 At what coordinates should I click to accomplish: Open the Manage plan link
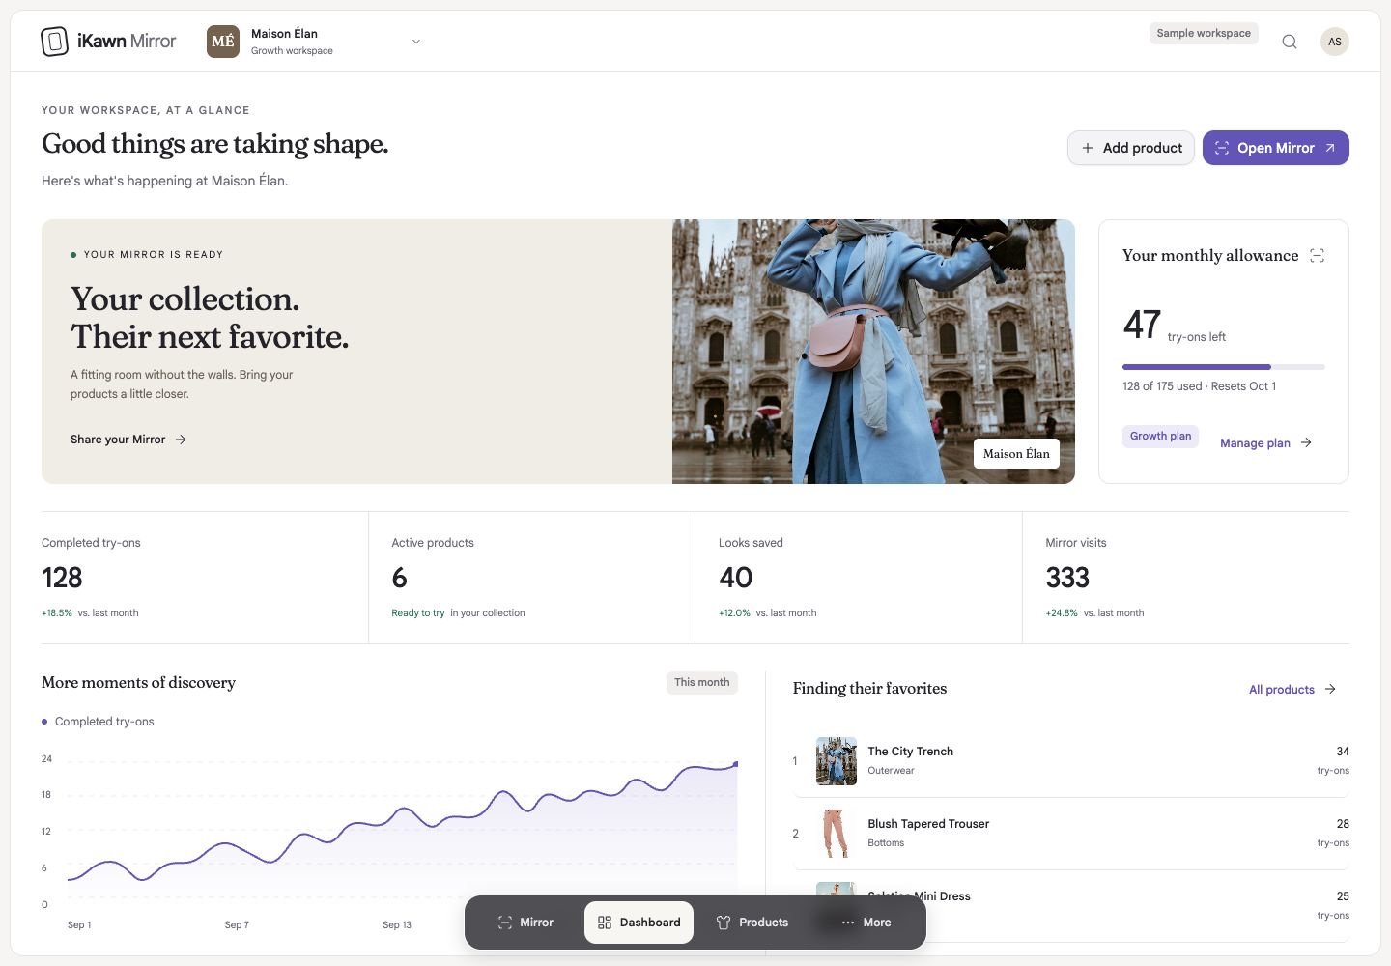point(1265,442)
